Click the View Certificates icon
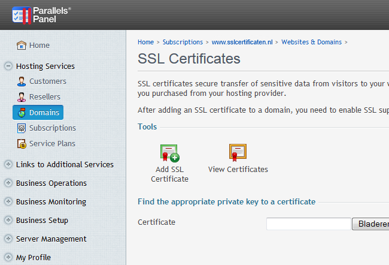This screenshot has width=389, height=265. 238,152
